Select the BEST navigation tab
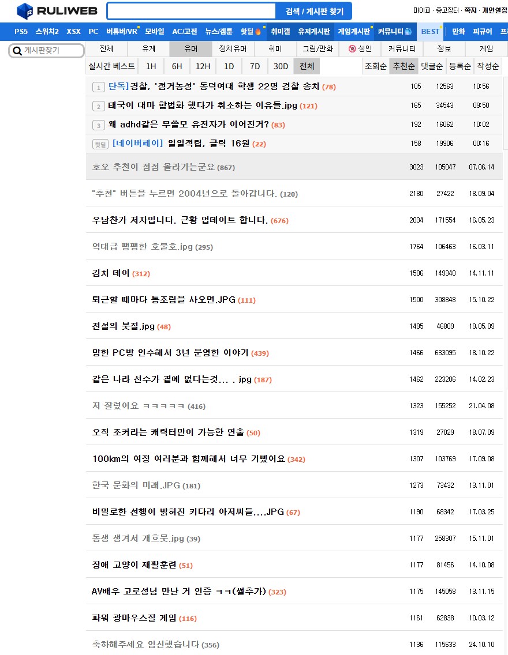 [430, 32]
